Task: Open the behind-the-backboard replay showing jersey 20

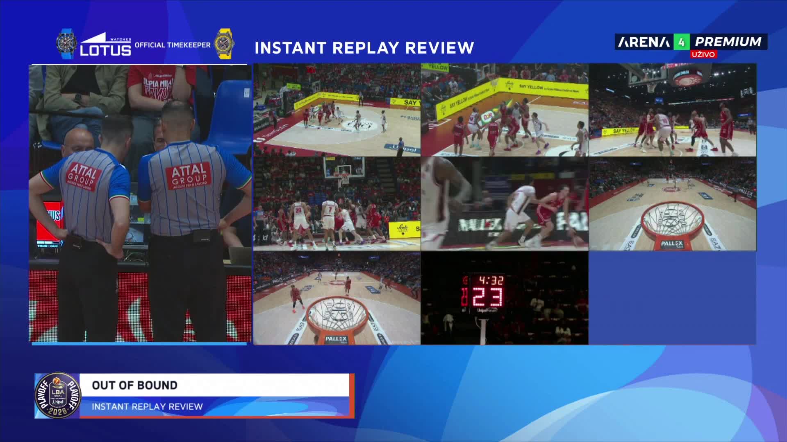Action: [337, 204]
